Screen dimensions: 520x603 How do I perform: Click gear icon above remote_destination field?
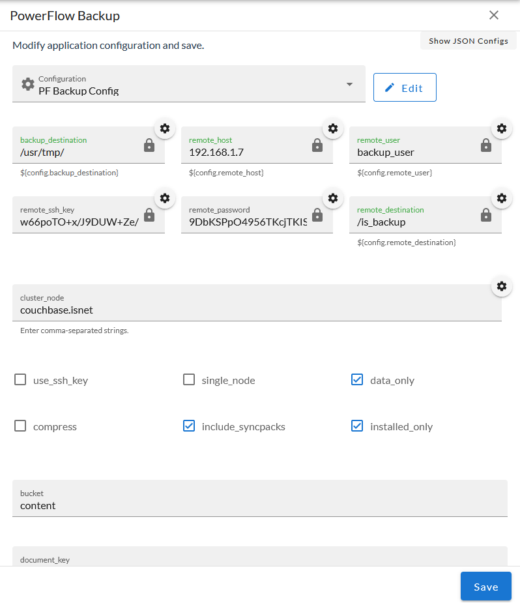(501, 198)
